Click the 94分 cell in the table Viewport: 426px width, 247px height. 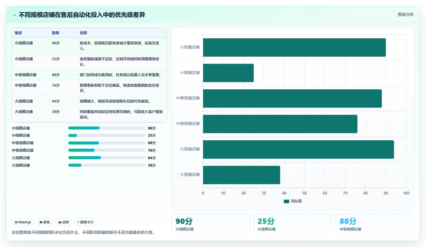(56, 101)
